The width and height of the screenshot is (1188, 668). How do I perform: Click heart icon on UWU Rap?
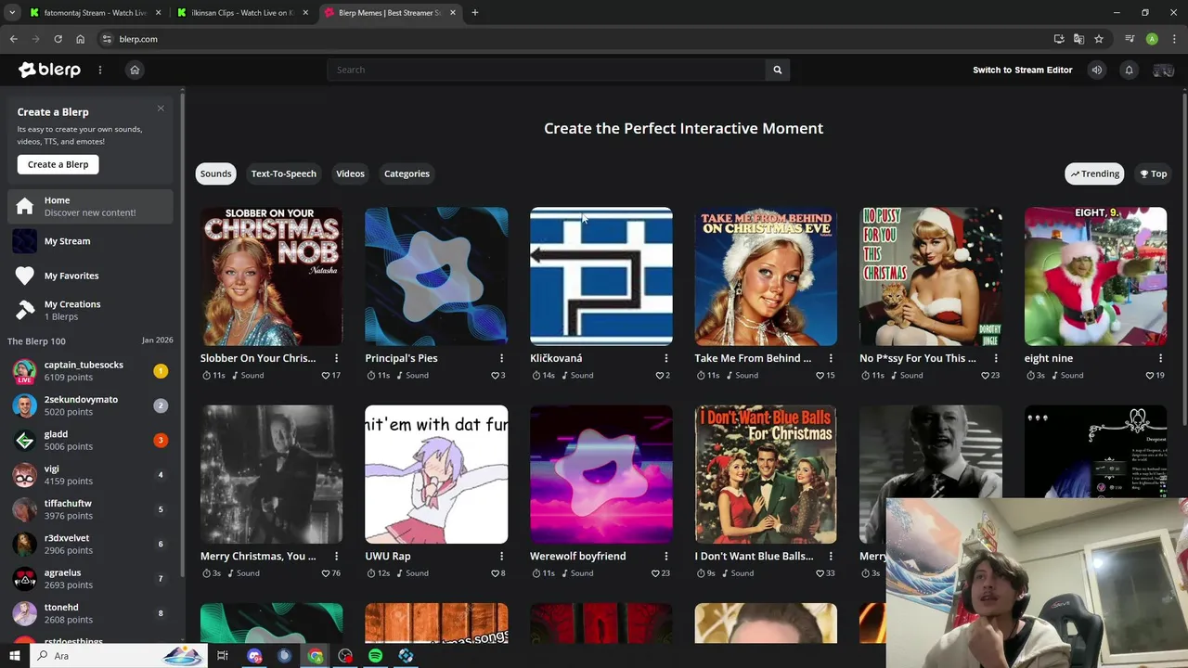coord(495,573)
